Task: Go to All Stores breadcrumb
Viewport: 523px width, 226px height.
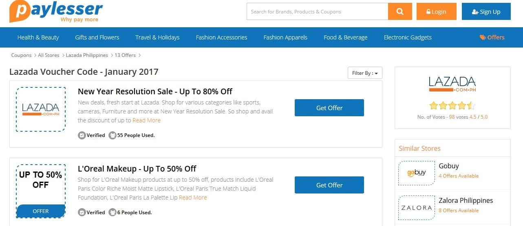Action: (49, 55)
